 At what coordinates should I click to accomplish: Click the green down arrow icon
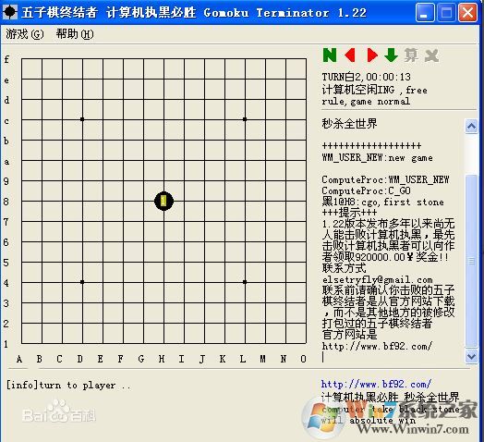click(x=391, y=55)
